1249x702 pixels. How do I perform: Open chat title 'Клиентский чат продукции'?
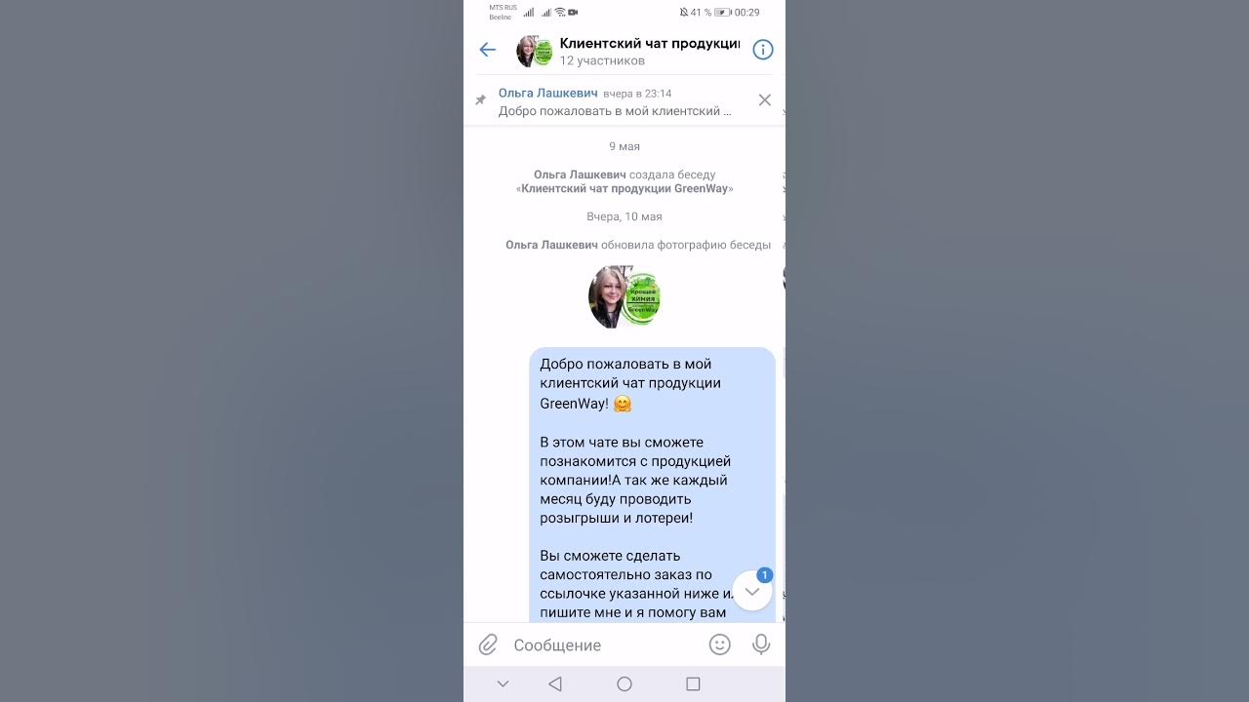650,44
